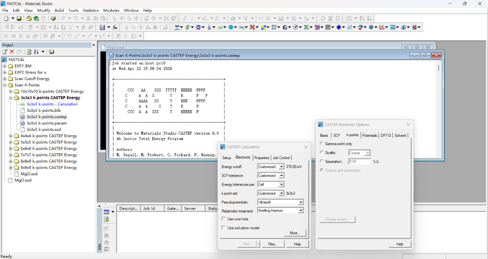488x259 pixels.
Task: Click the More... button in CASTEP Calculation
Action: pyautogui.click(x=295, y=233)
